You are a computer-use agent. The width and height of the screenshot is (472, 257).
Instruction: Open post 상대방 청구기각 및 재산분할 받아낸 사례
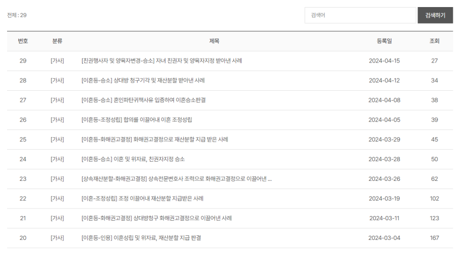click(x=143, y=80)
